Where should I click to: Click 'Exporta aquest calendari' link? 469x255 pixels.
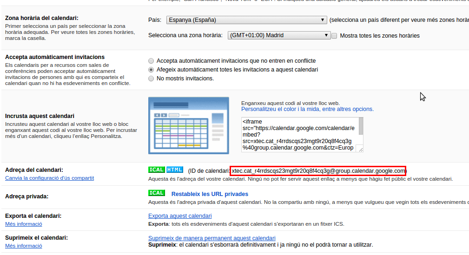(x=180, y=216)
